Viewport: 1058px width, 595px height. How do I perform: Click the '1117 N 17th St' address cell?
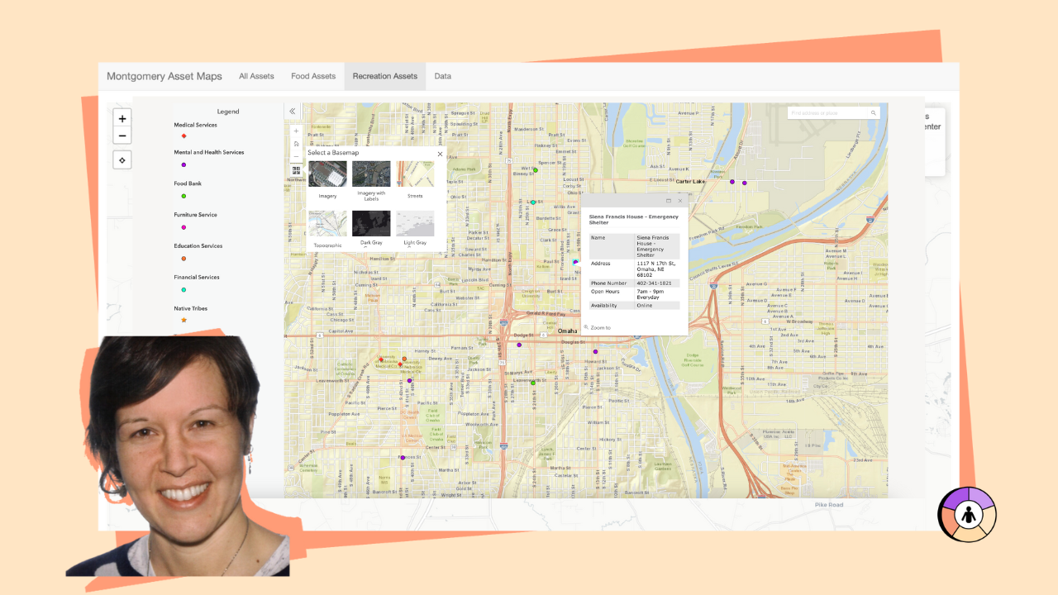pos(657,269)
